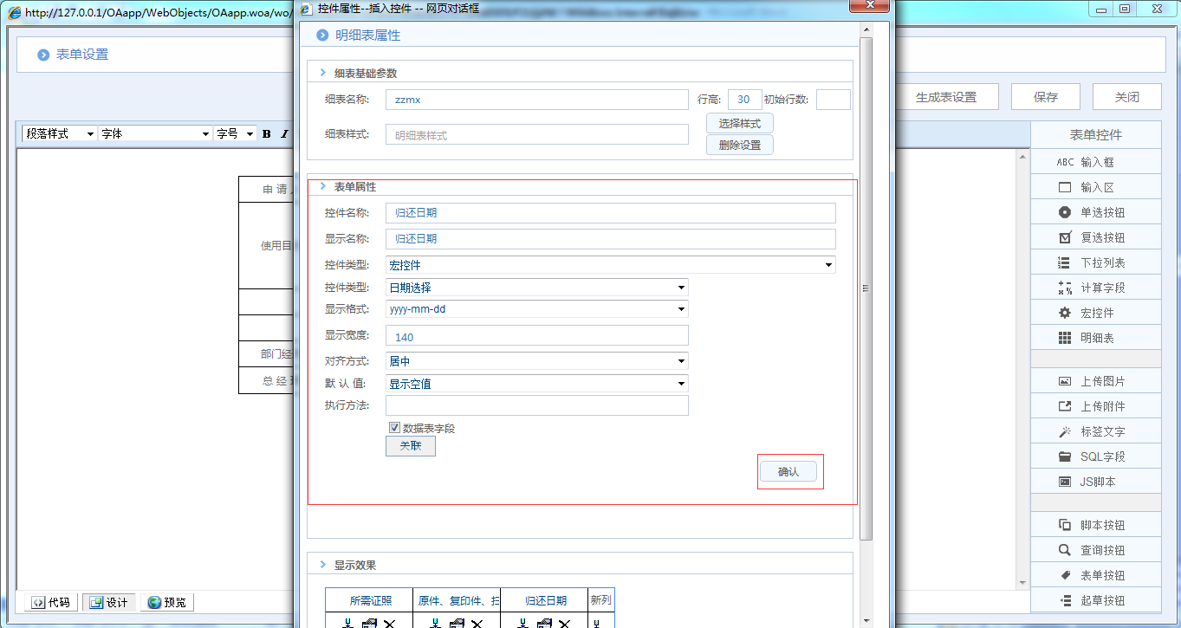Viewport: 1181px width, 628px height.
Task: Add a 宏控件 macro control
Action: click(x=1094, y=312)
